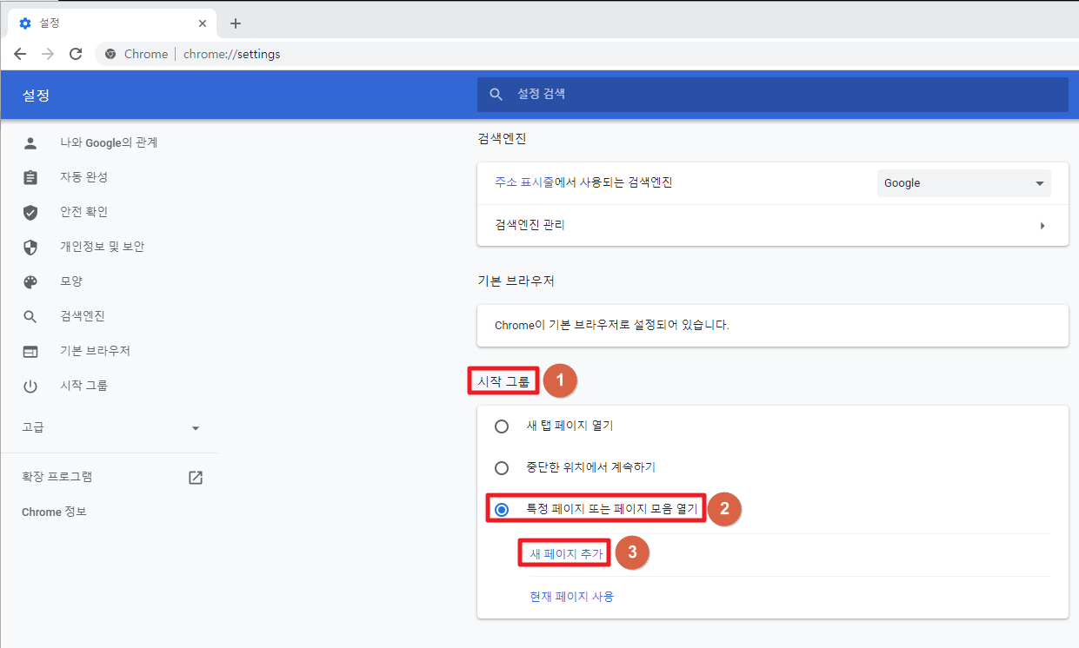Choose 중단한 위치에서 계속하기 option
Screen dimensions: 1079x648
[502, 467]
